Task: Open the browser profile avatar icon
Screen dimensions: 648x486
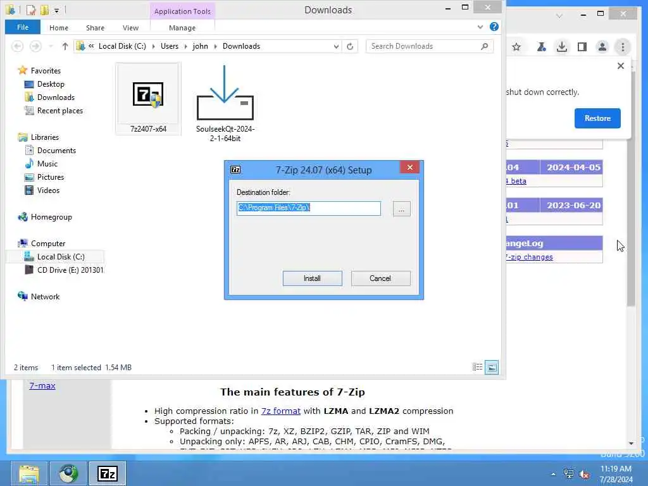Action: (602, 47)
